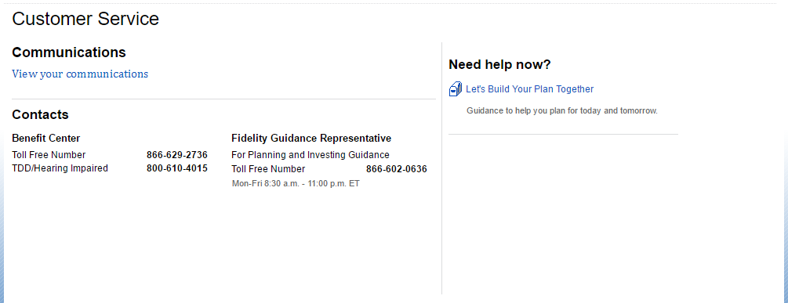Click the Need help now? heading
The height and width of the screenshot is (303, 788).
(499, 65)
